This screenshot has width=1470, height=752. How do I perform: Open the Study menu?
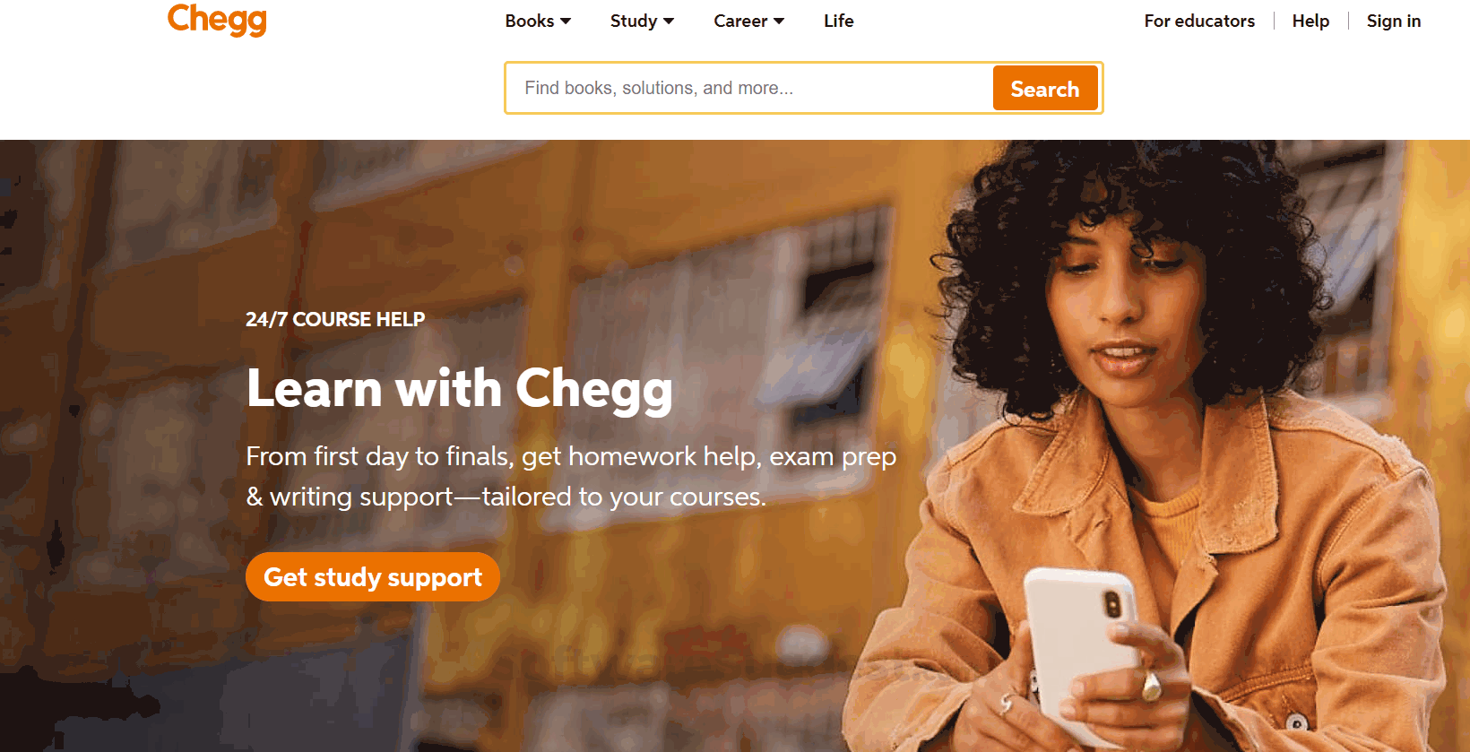642,21
